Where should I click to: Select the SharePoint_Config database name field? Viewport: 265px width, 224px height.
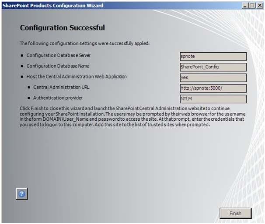[x=213, y=67]
